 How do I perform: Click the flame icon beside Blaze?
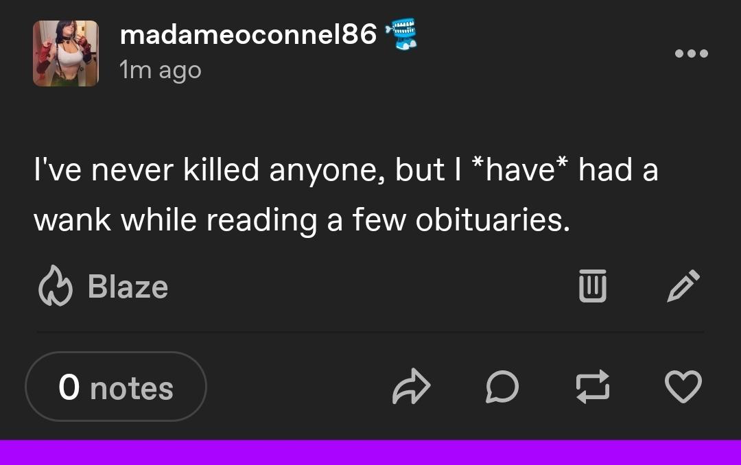pos(55,286)
